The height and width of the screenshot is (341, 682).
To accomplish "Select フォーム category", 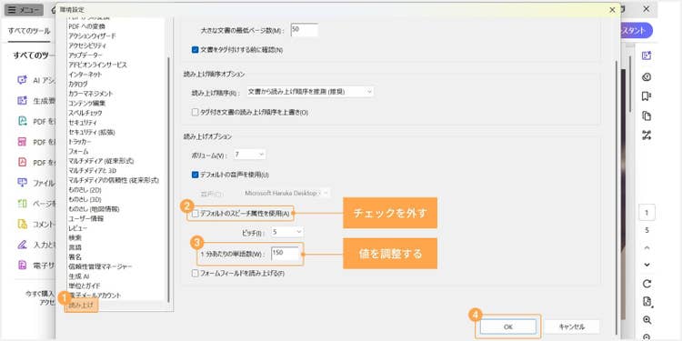I will 78,151.
